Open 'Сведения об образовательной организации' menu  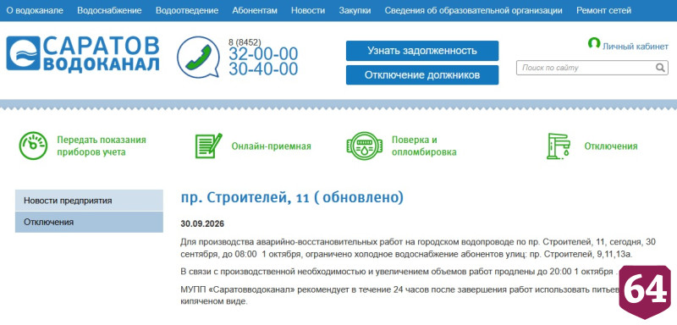[x=474, y=10]
